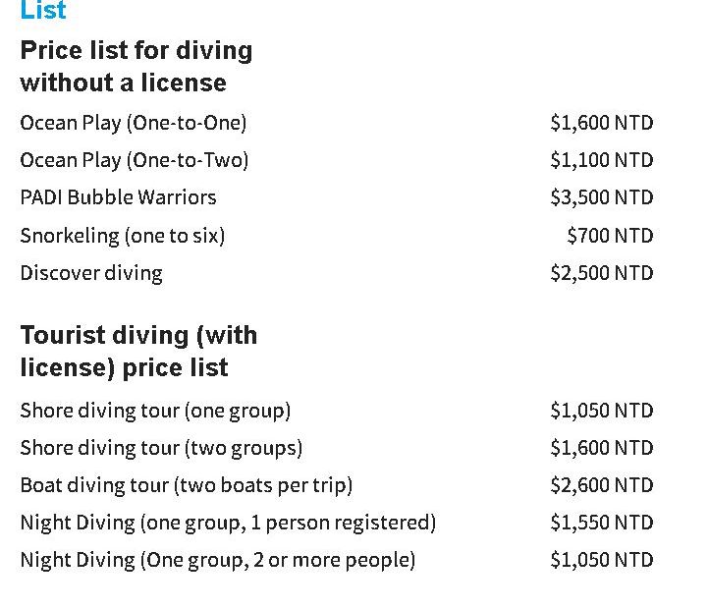Click the Ocean Play (One-to-Two) item
This screenshot has height=609, width=708.
(x=134, y=160)
